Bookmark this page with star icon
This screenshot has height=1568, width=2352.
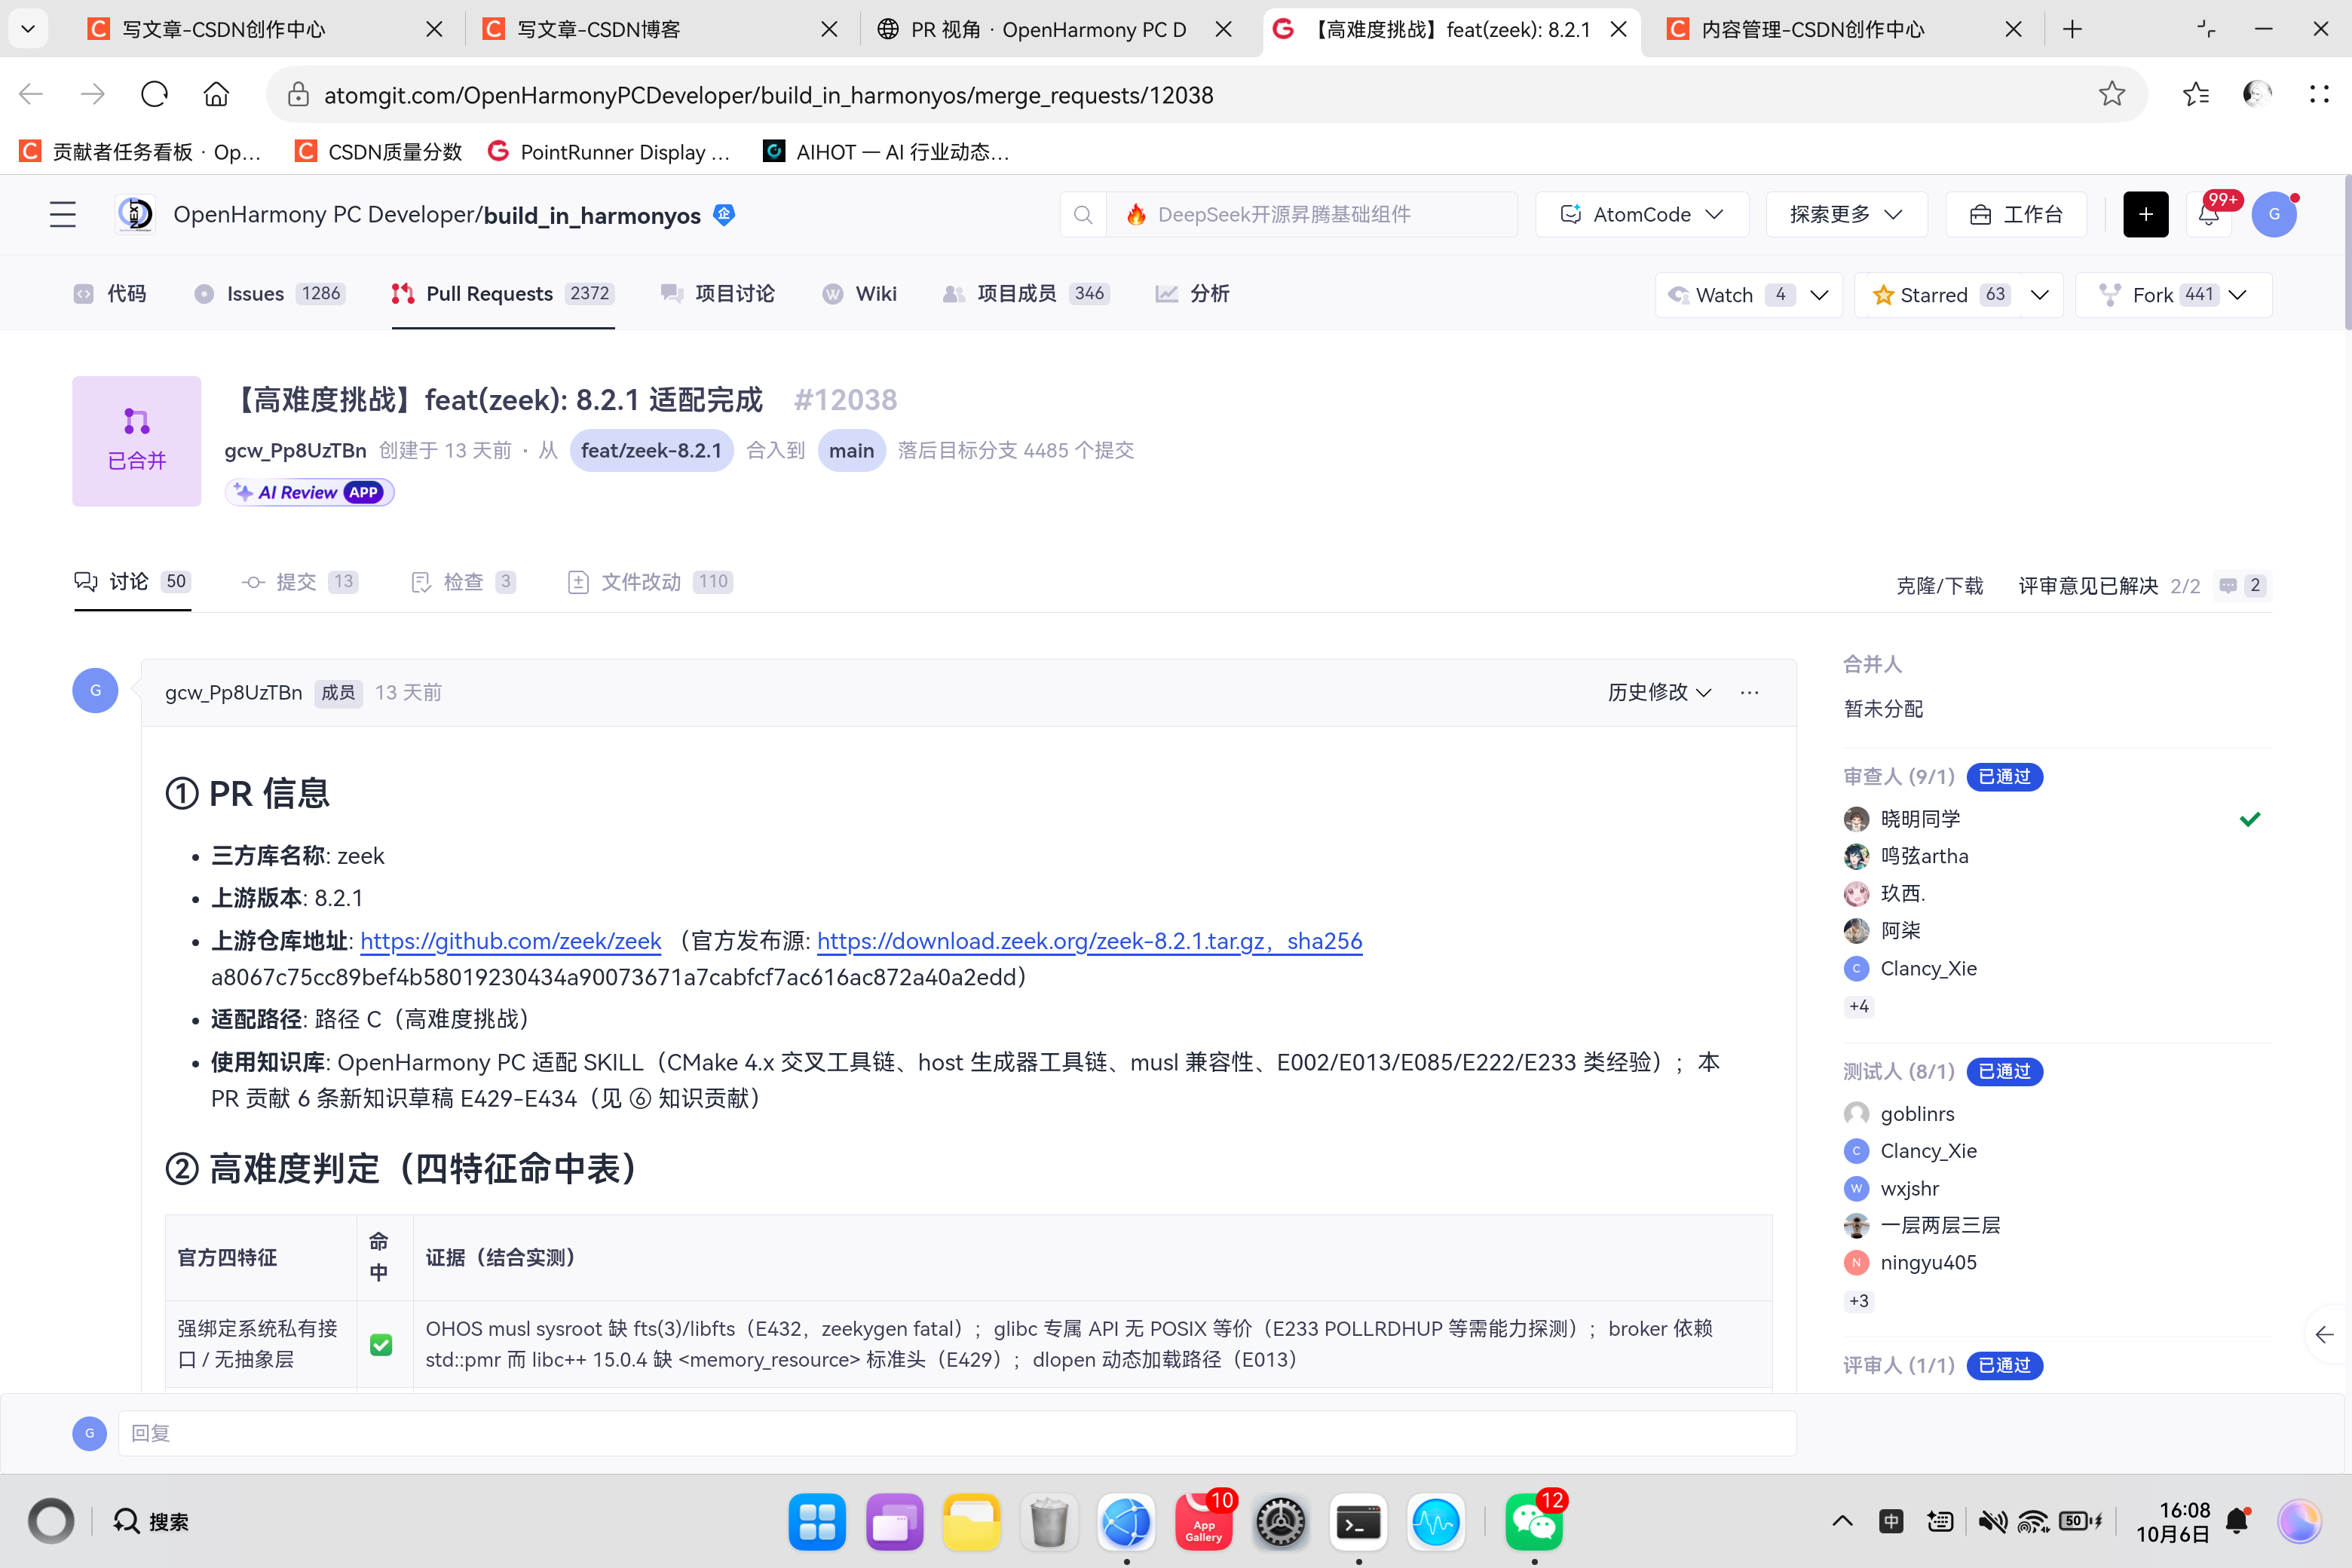tap(2111, 95)
